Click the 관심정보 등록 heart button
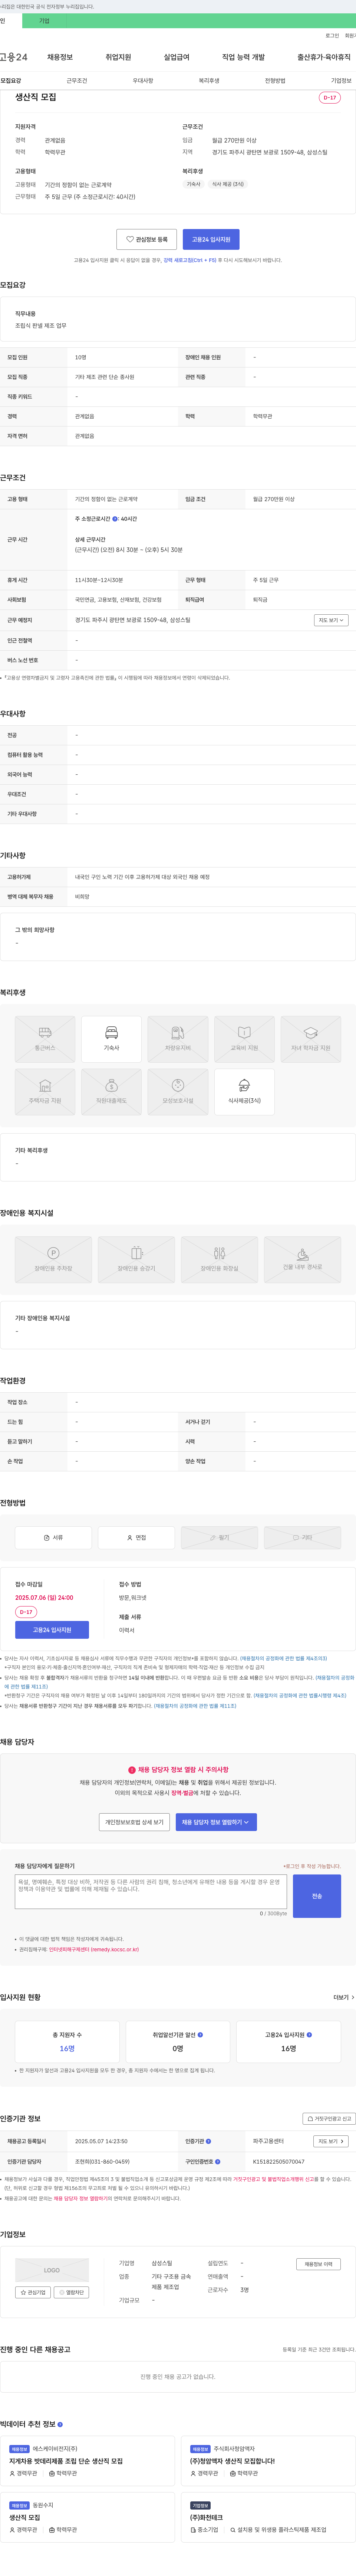Viewport: 356px width, 2576px height. tap(147, 239)
